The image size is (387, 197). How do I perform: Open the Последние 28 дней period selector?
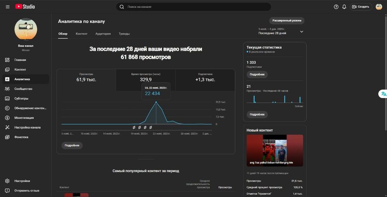pos(281,31)
